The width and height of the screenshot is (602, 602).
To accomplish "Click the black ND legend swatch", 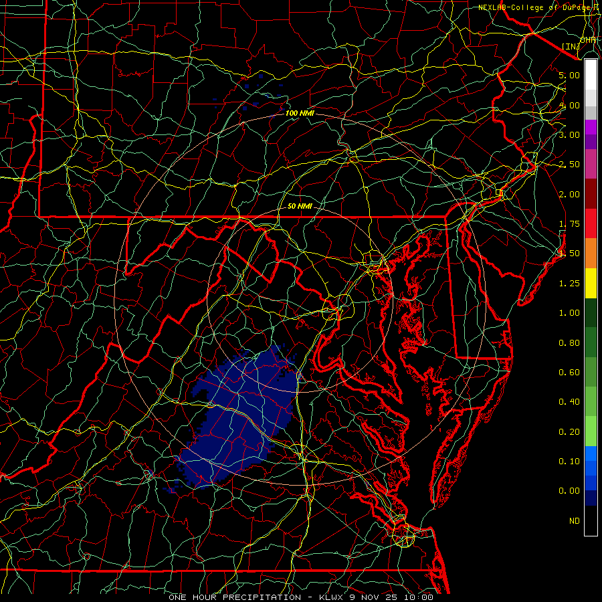I will [x=591, y=520].
